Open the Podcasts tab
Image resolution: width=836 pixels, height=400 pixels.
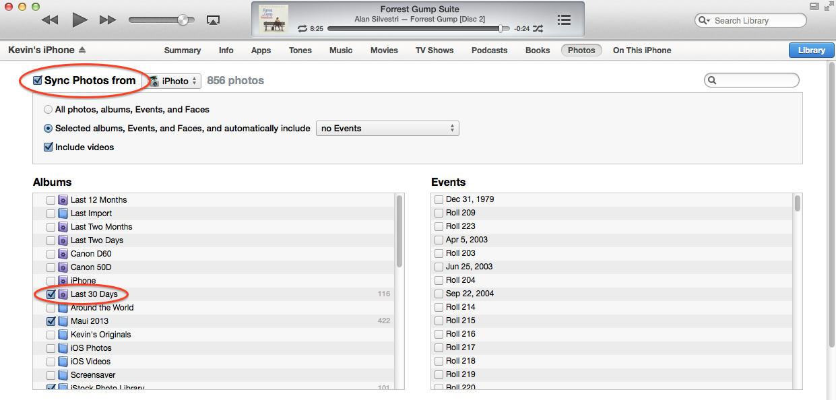(x=490, y=51)
